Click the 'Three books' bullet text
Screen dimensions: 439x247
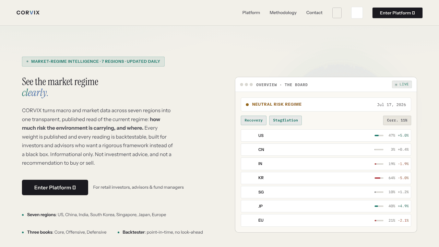[x=67, y=232]
